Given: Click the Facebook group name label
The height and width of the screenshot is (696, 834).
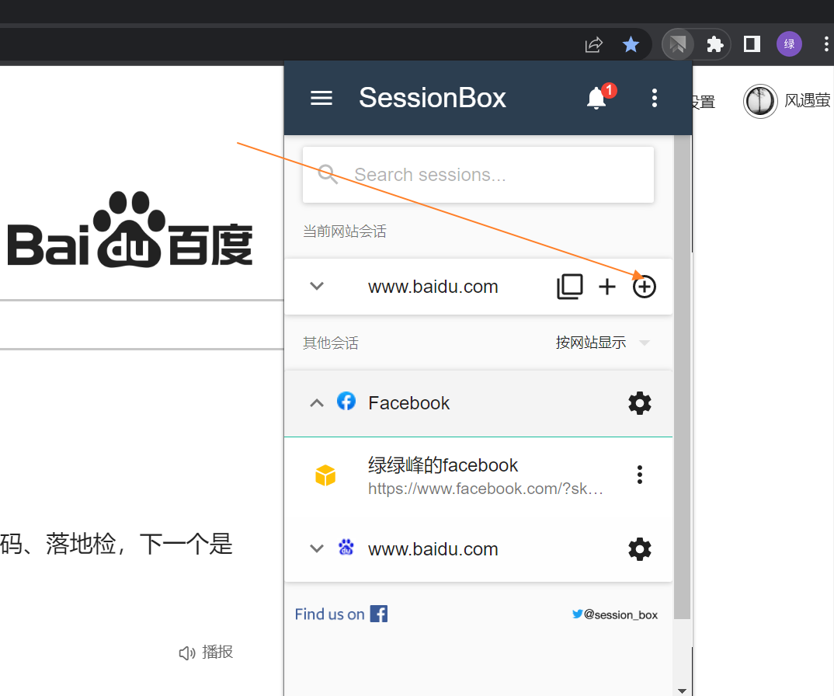Looking at the screenshot, I should tap(408, 403).
